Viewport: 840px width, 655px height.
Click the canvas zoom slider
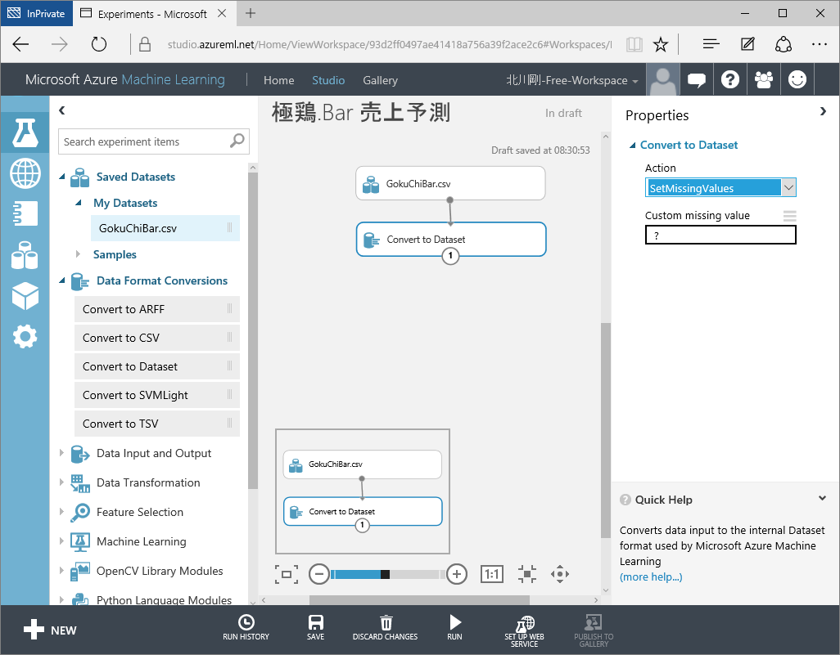pos(388,574)
